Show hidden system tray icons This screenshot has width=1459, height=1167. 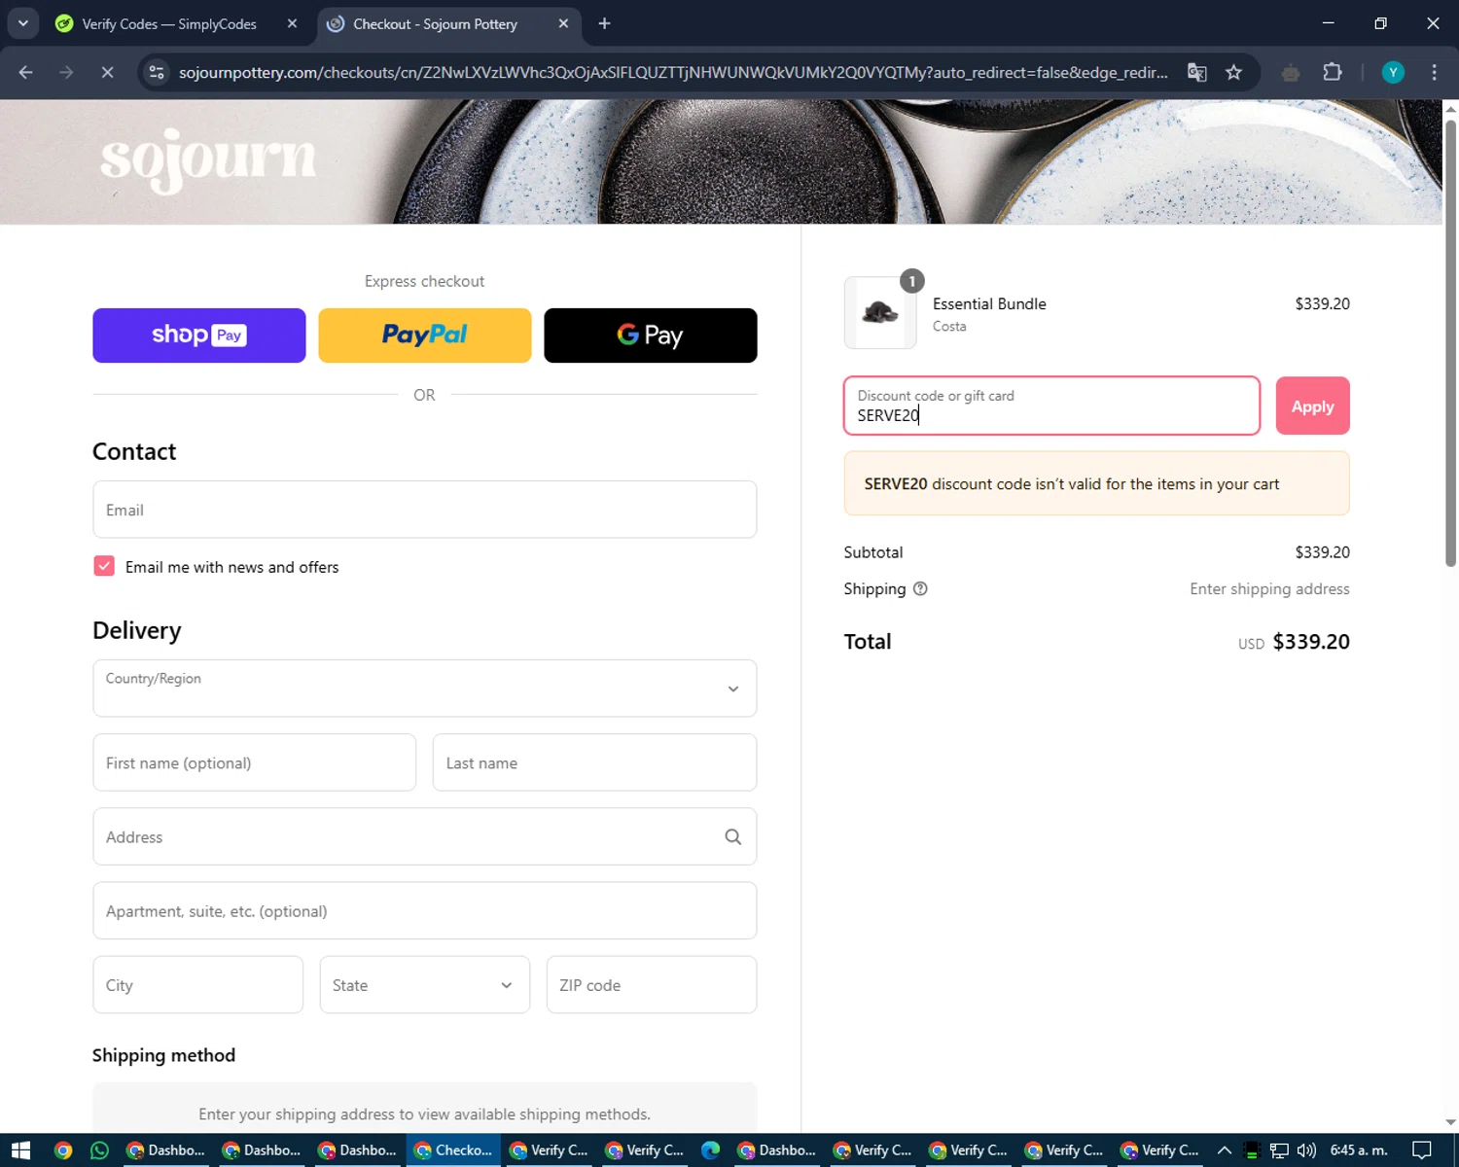point(1225,1150)
